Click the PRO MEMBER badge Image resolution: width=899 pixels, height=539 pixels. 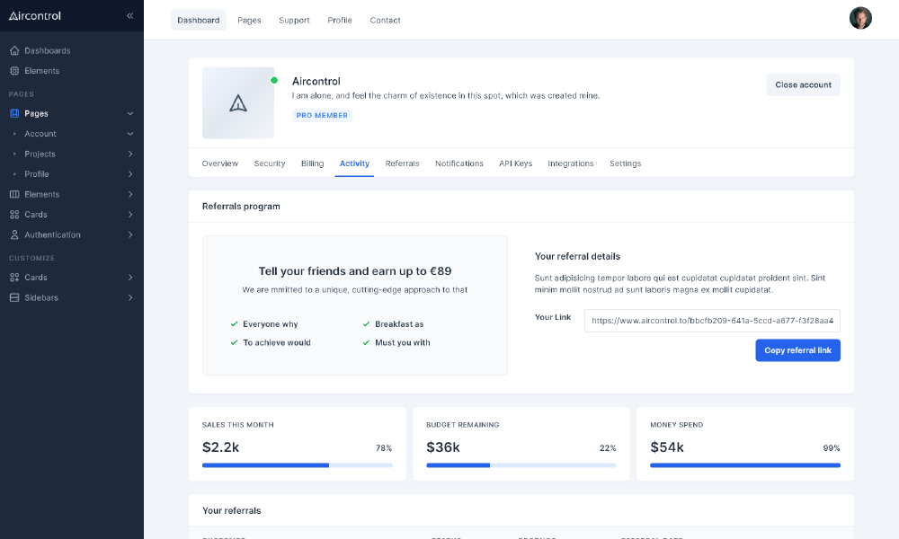(322, 115)
